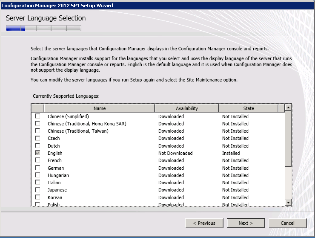This screenshot has width=315, height=238.
Task: Select the Korean language checkbox
Action: click(38, 197)
